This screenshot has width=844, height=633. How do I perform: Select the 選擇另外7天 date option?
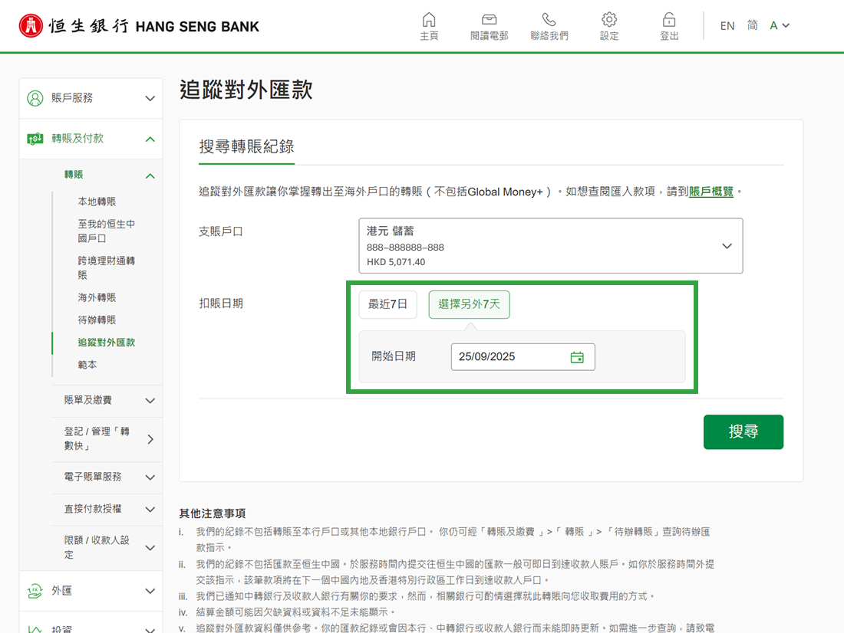coord(469,304)
